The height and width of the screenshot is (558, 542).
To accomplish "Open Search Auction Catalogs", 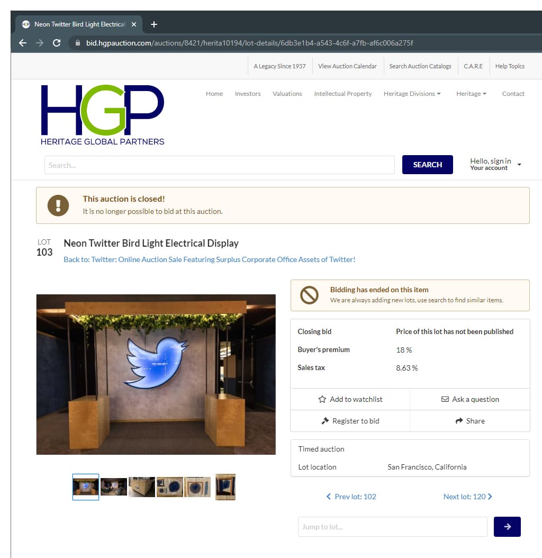I will [x=420, y=66].
